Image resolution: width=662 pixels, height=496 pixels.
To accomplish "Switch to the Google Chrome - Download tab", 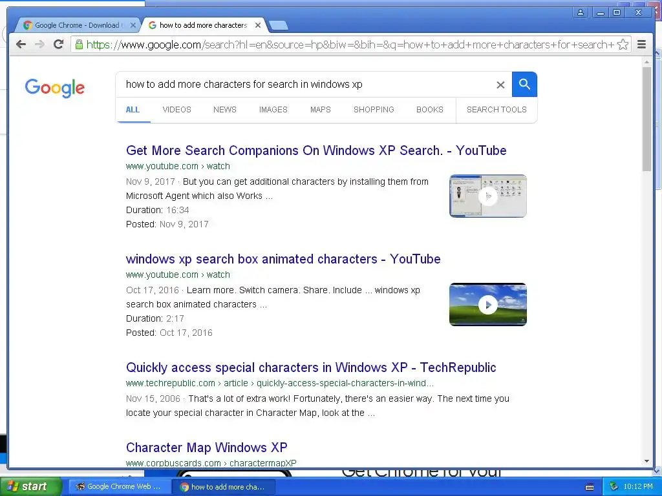I will (78, 25).
